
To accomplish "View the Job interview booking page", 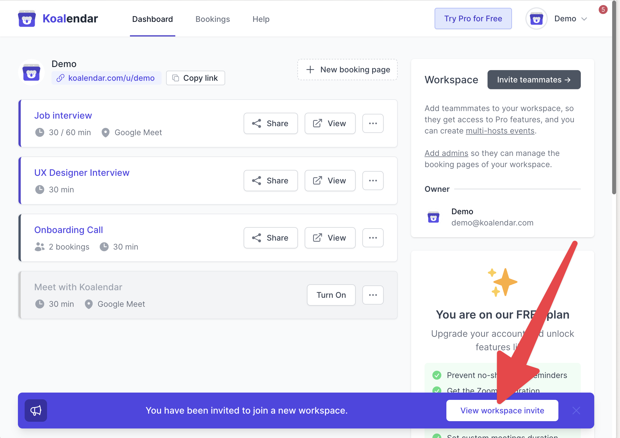I will [330, 123].
